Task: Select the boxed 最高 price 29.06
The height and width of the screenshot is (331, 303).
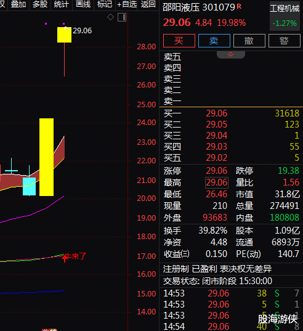Action: (x=217, y=182)
